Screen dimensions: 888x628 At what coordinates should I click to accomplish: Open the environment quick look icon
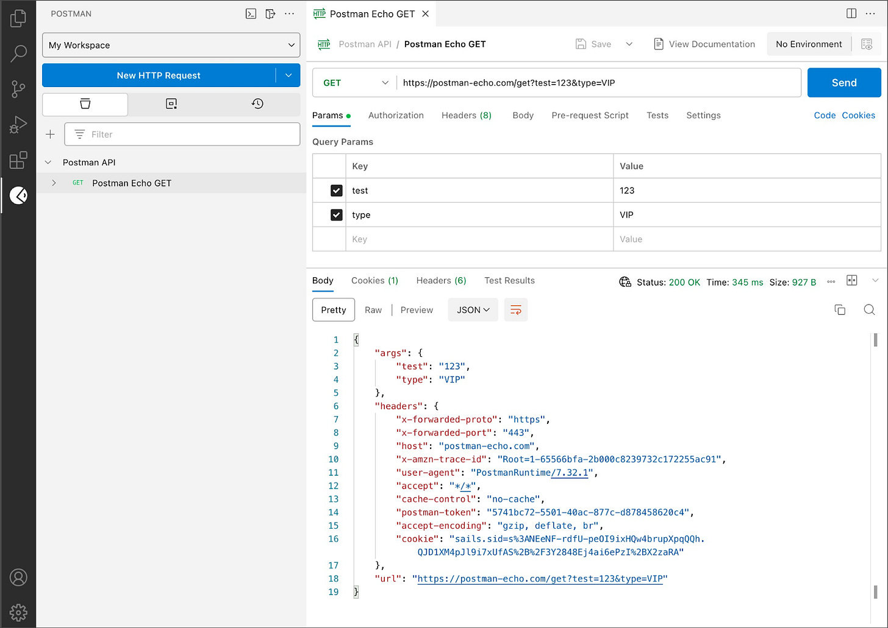867,44
